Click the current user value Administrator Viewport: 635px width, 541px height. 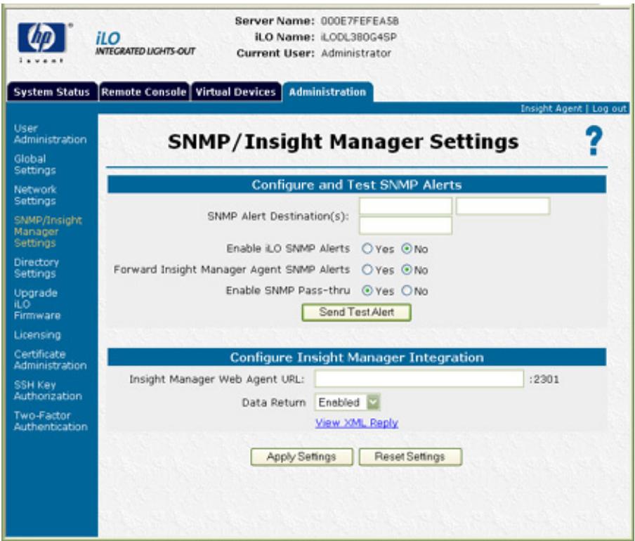(356, 53)
